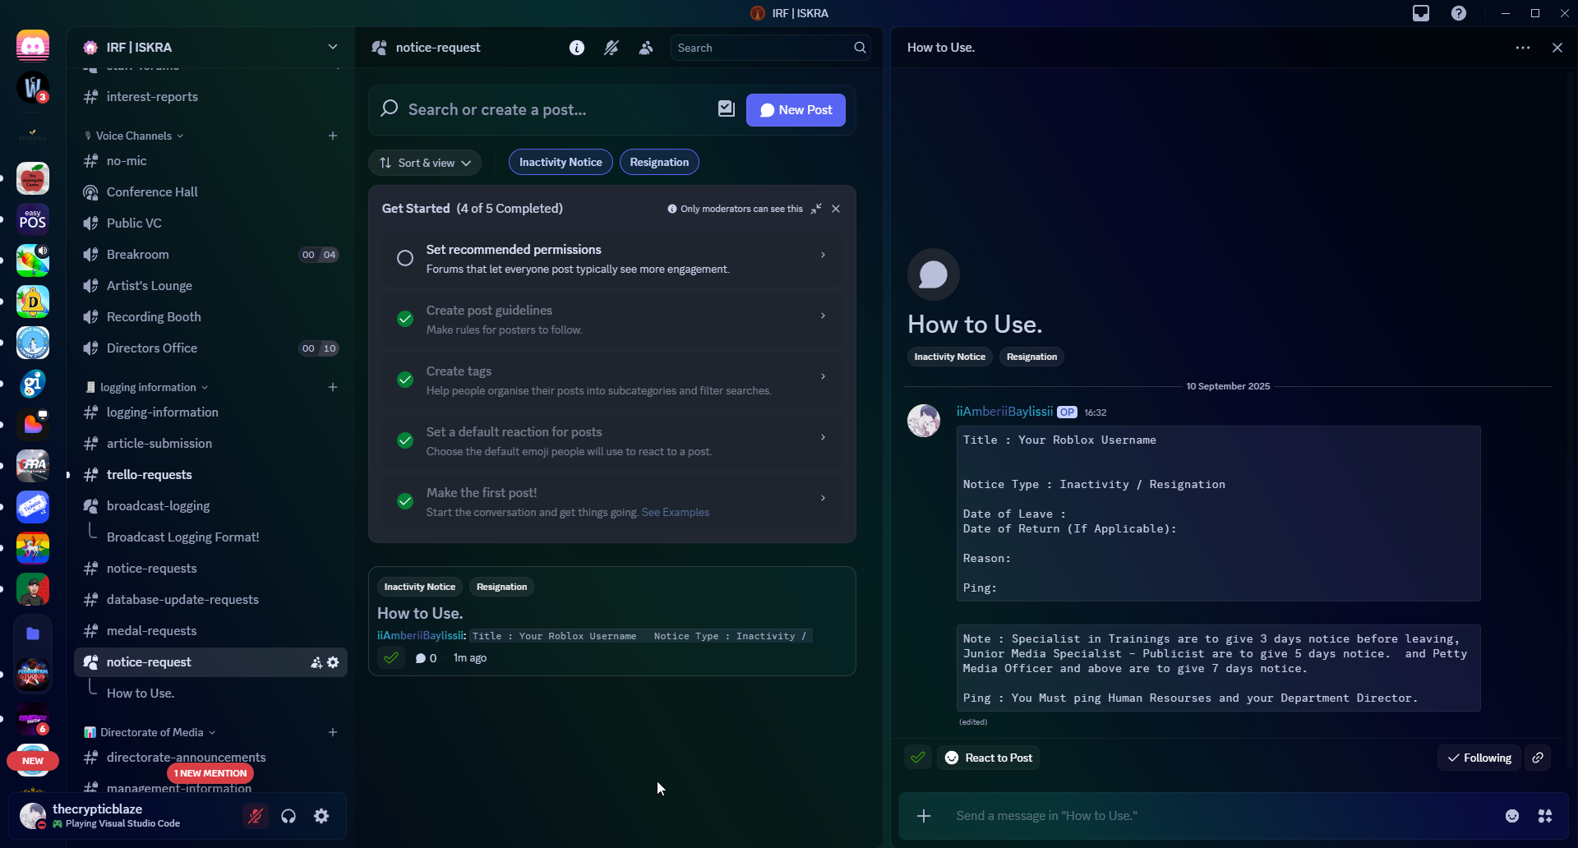The height and width of the screenshot is (848, 1578).
Task: Toggle Following on How to Use post
Action: coord(1479,758)
